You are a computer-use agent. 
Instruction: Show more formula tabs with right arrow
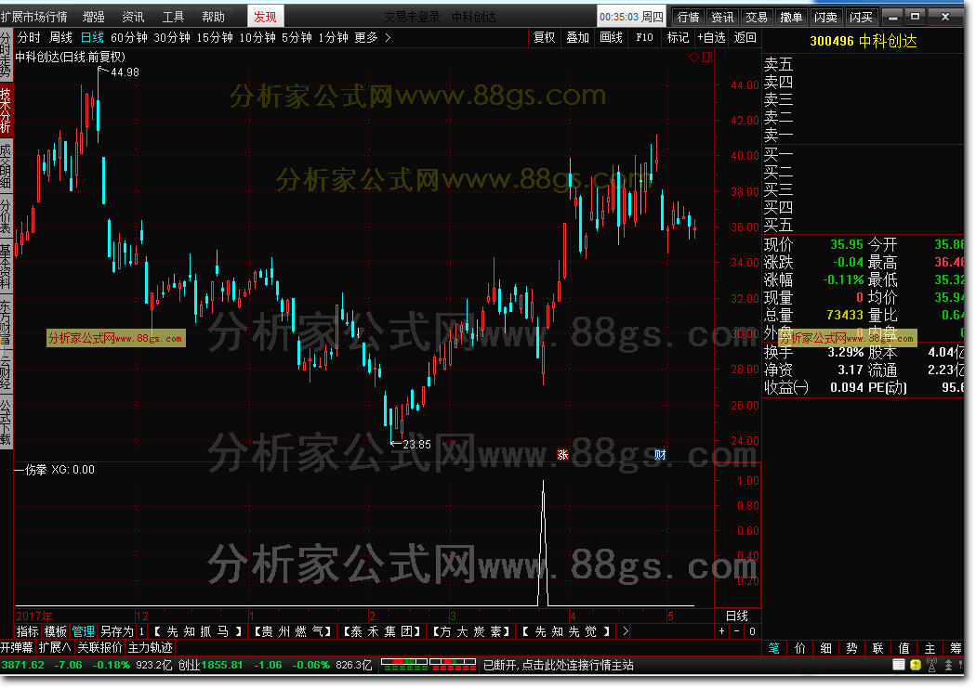626,631
